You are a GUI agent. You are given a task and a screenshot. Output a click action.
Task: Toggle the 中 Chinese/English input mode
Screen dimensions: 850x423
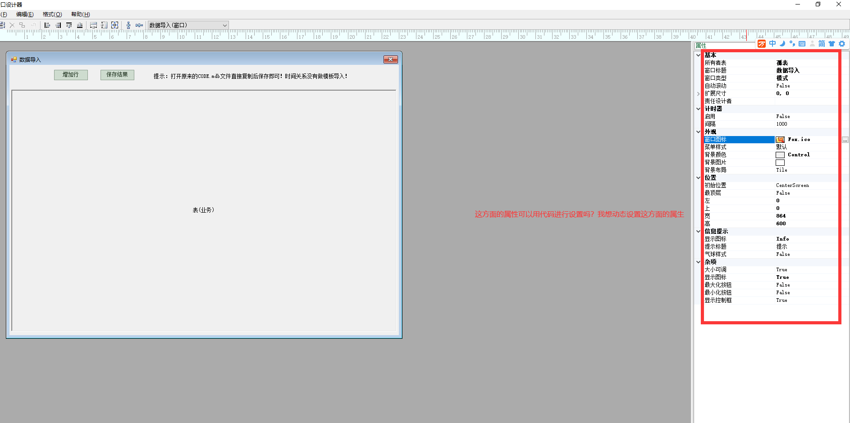[772, 44]
